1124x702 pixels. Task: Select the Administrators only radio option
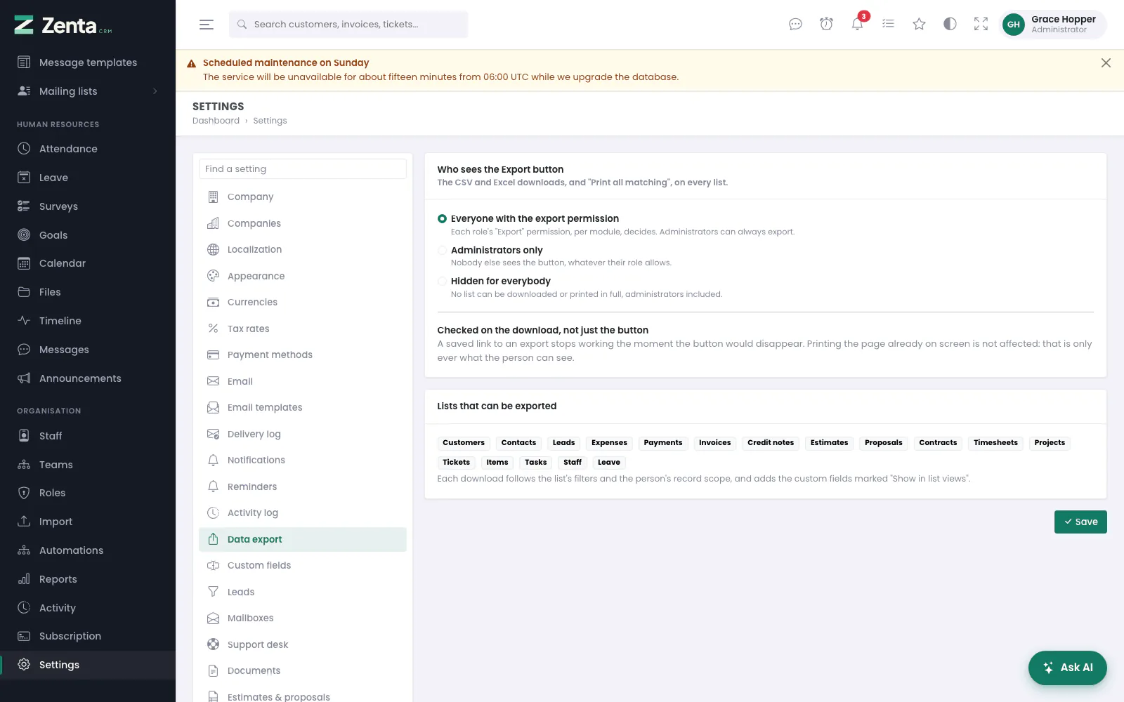tap(442, 250)
